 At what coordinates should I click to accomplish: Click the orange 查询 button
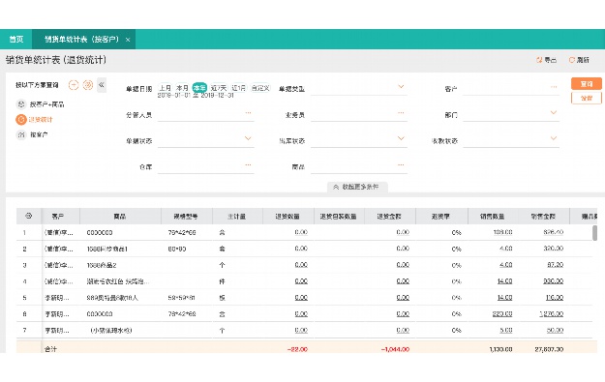pyautogui.click(x=586, y=83)
